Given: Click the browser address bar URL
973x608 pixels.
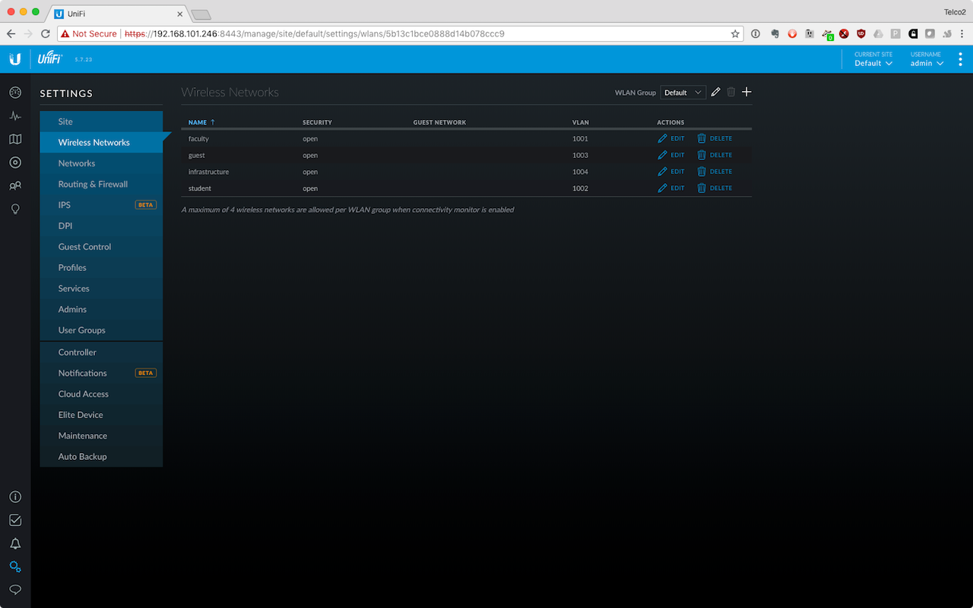Looking at the screenshot, I should (314, 33).
